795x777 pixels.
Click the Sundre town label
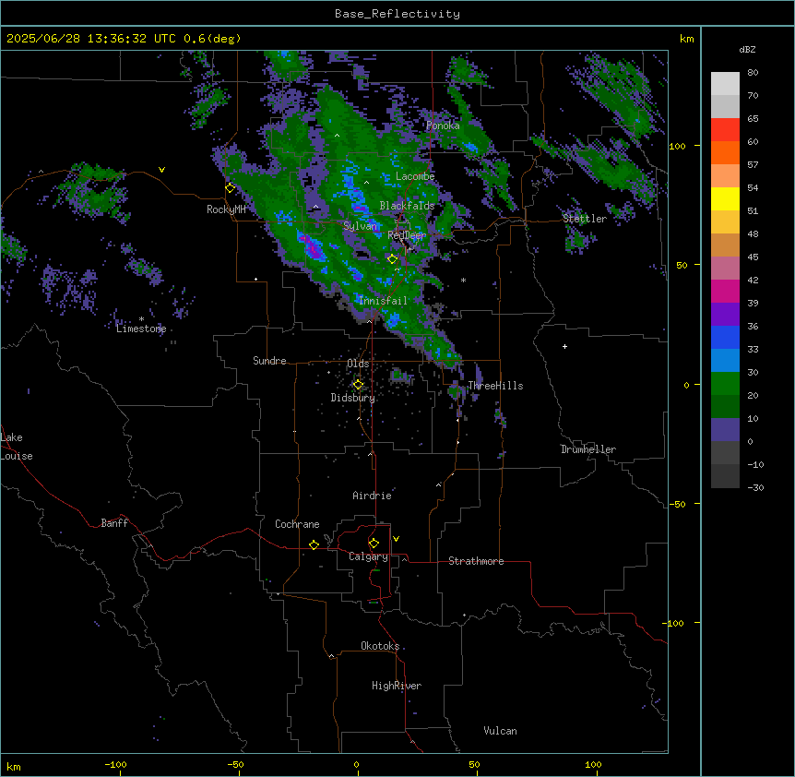pyautogui.click(x=269, y=361)
